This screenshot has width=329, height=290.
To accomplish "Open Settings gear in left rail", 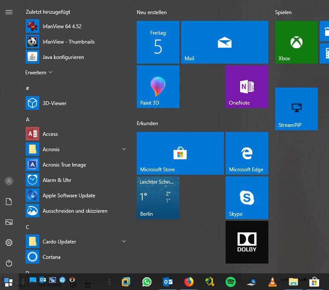I will coord(9,243).
